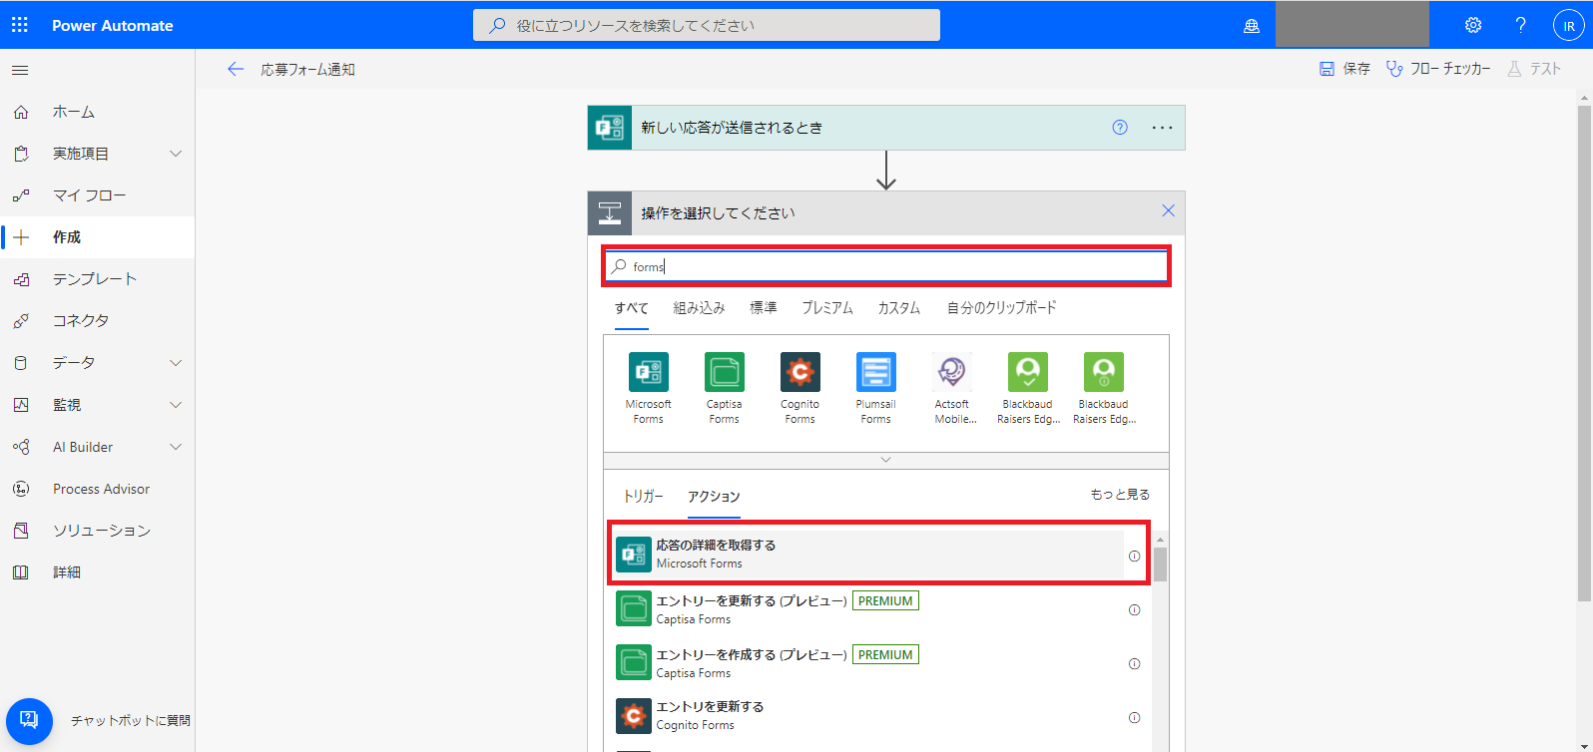Click the environment icon in the top bar

(x=1251, y=26)
